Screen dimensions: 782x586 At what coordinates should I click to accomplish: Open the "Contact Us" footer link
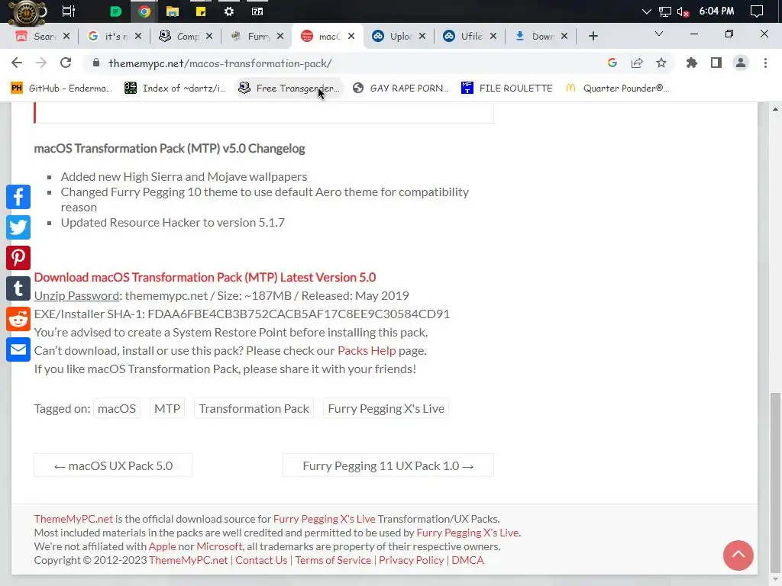click(x=261, y=560)
